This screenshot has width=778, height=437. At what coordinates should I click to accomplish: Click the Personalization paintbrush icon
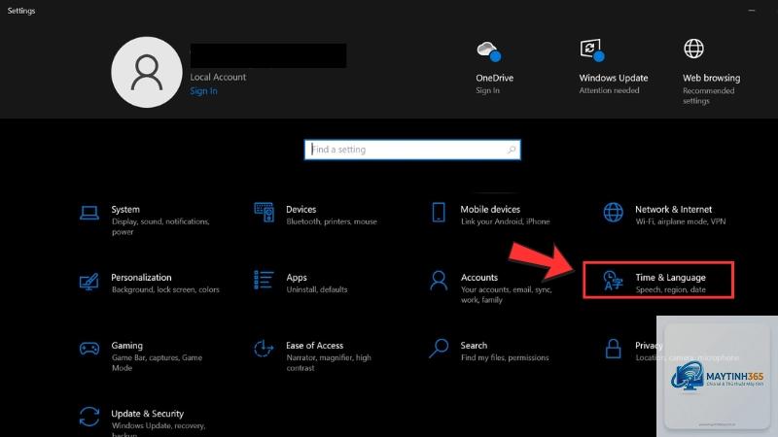click(x=89, y=282)
